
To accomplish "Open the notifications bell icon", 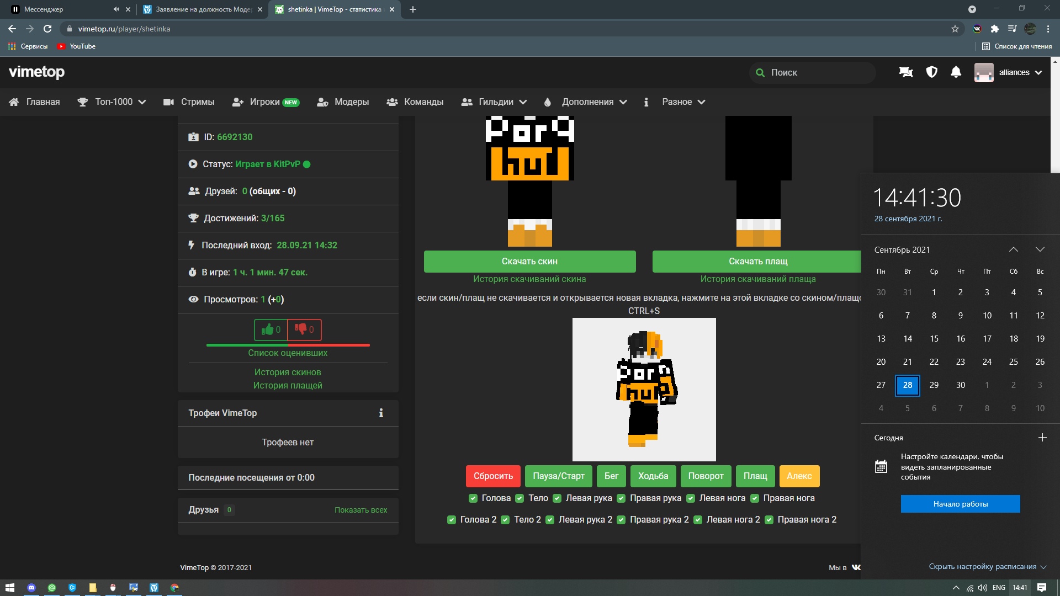I will click(956, 72).
